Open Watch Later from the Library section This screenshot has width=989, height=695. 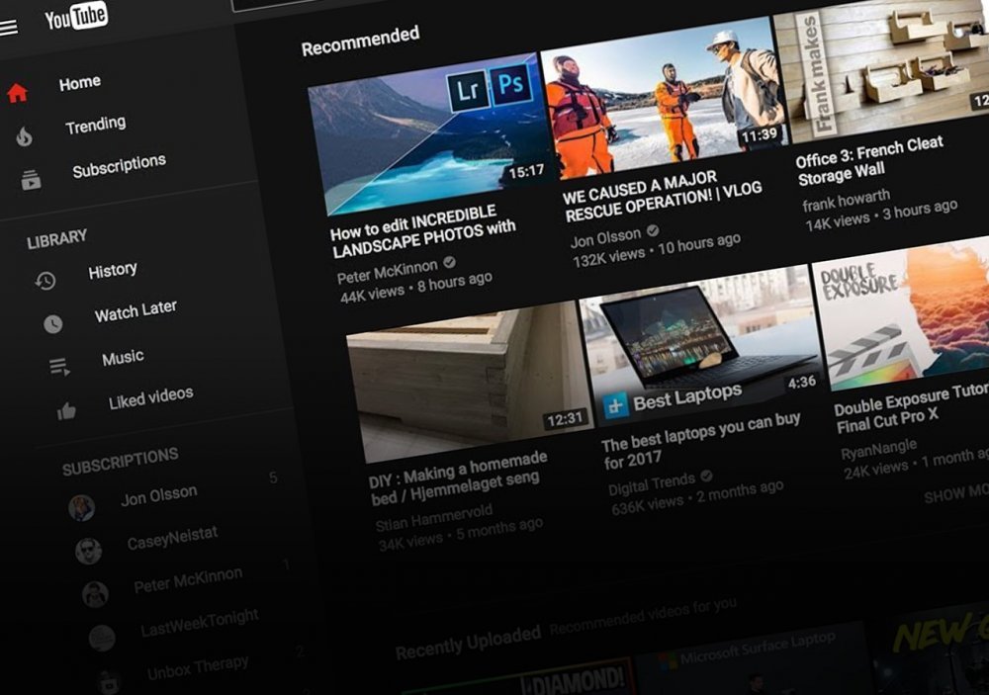[135, 310]
